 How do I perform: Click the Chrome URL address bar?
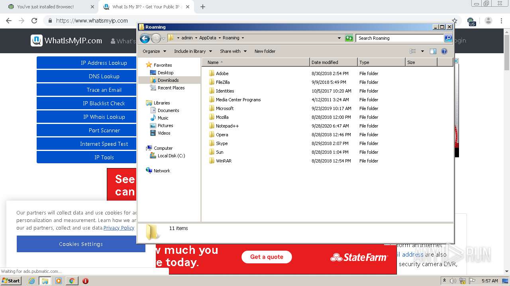pyautogui.click(x=251, y=21)
